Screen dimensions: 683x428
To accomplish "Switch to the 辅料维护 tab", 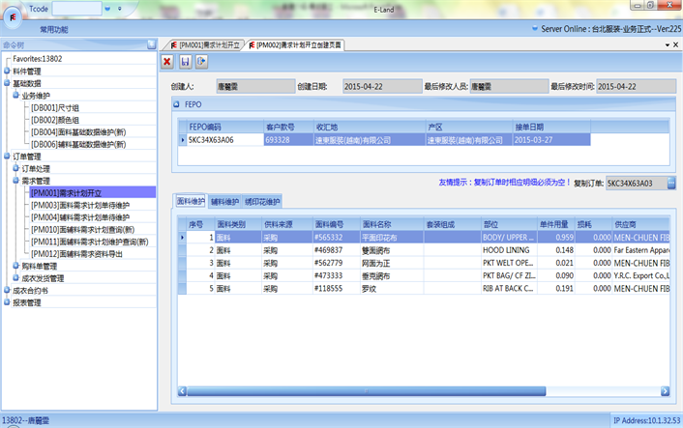I will pos(225,202).
